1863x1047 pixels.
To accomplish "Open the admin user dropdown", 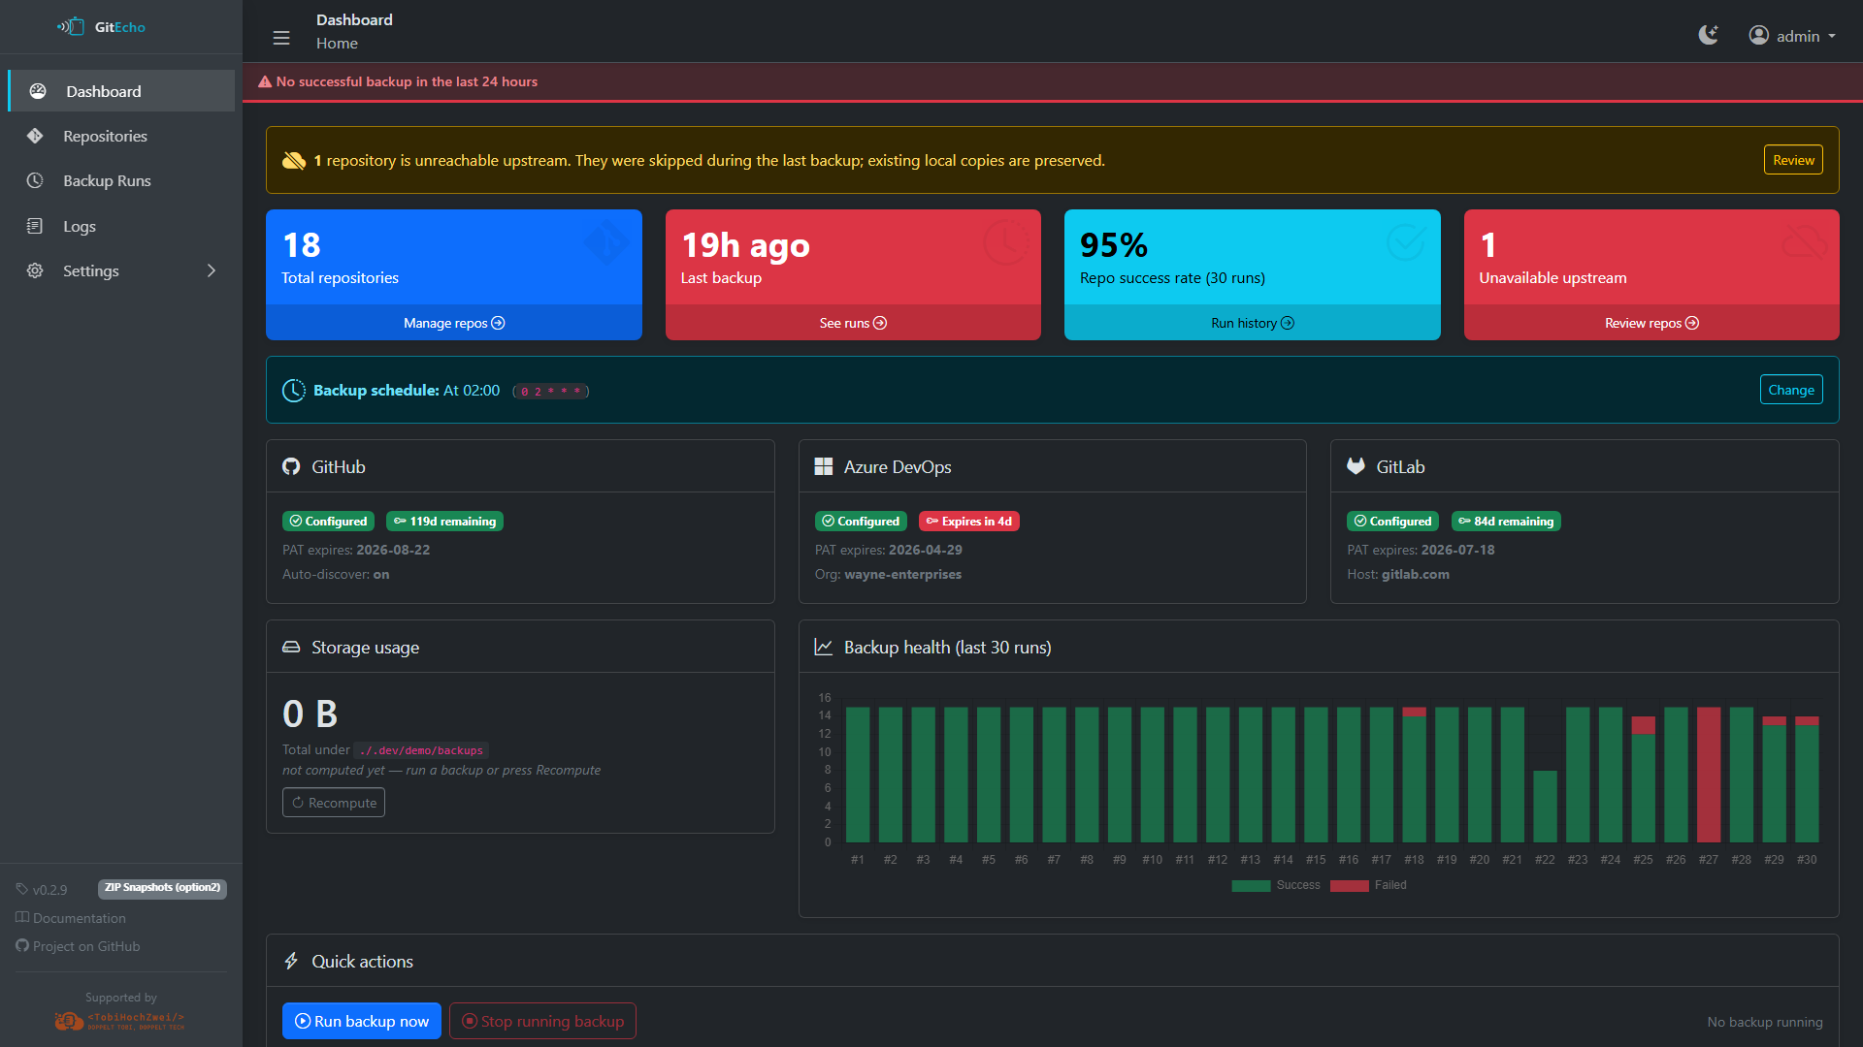I will coord(1792,36).
